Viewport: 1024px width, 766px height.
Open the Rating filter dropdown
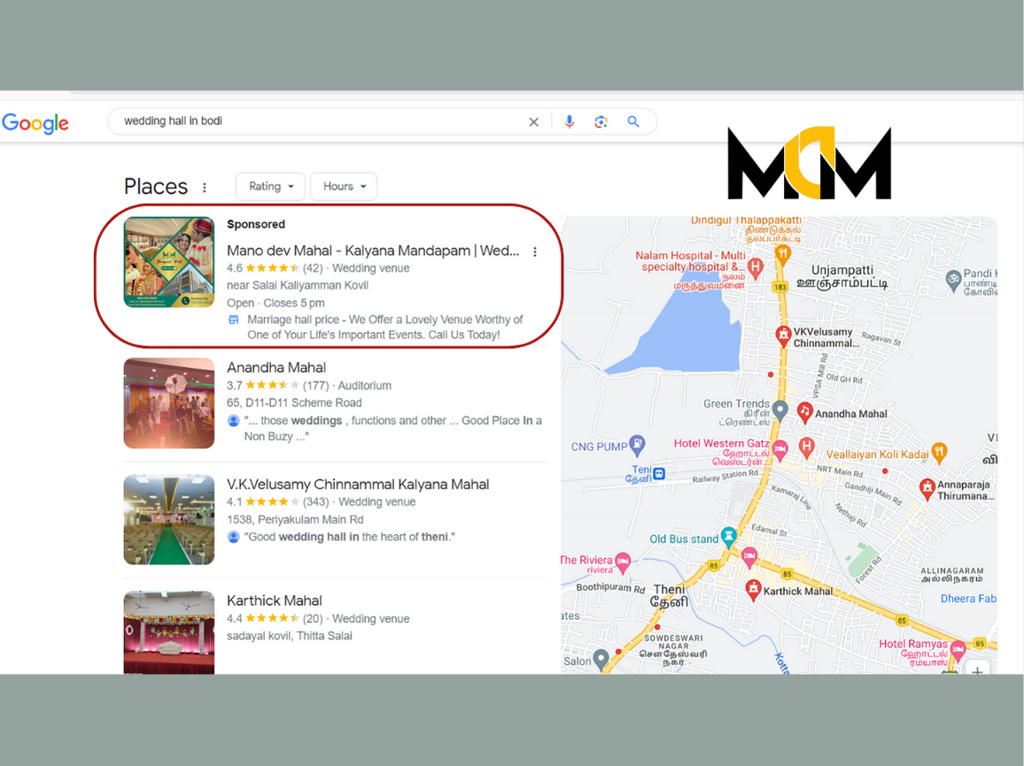pyautogui.click(x=270, y=187)
